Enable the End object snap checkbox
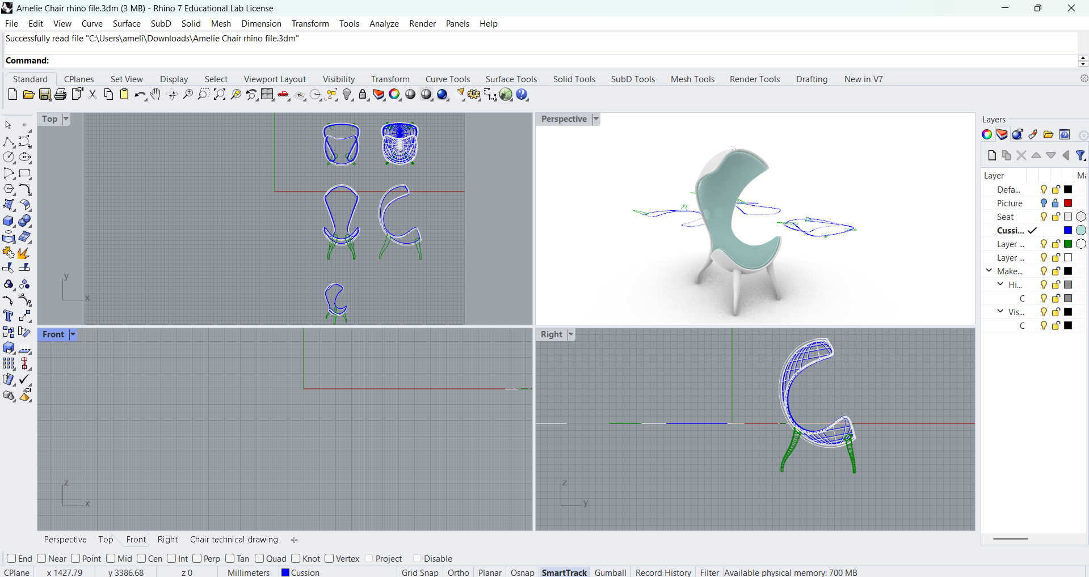This screenshot has width=1089, height=577. 11,558
